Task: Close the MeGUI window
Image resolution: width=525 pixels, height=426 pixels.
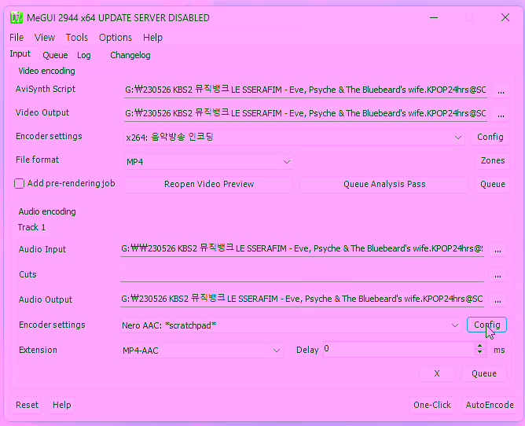Action: pyautogui.click(x=505, y=17)
